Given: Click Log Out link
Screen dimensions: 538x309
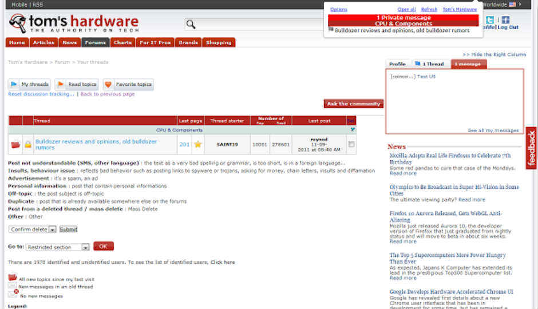Looking at the screenshot, I should (x=508, y=27).
